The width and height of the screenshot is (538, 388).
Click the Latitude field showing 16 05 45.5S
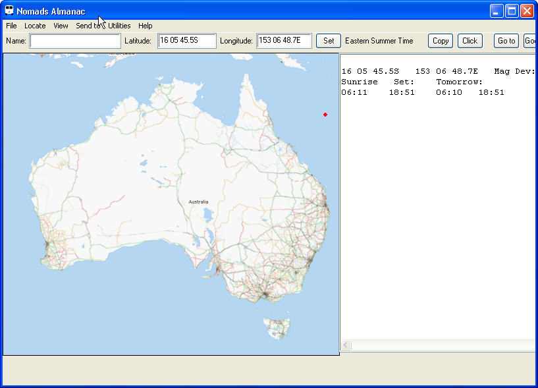pos(187,41)
